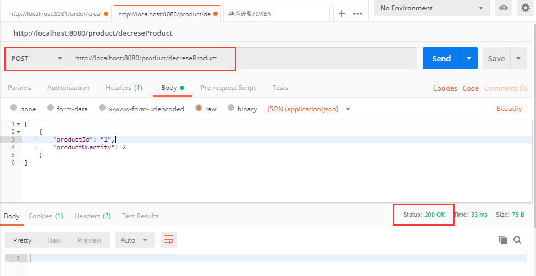The width and height of the screenshot is (536, 276).
Task: Open the Headers (1) request tab
Action: 124,88
